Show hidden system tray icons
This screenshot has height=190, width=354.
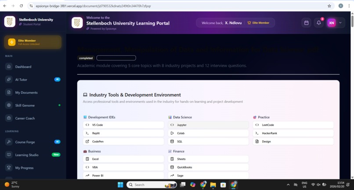click(x=288, y=185)
